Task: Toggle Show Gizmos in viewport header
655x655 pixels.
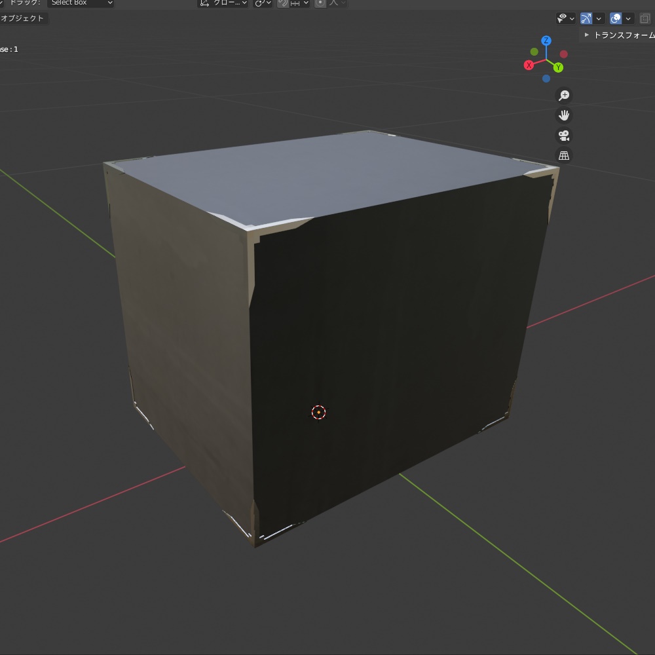Action: click(586, 18)
